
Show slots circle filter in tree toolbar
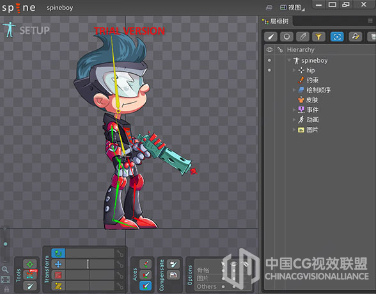(286, 37)
